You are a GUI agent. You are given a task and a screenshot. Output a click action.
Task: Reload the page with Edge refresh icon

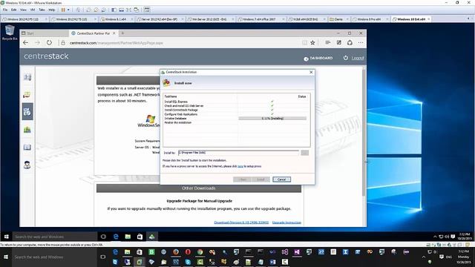[49, 43]
